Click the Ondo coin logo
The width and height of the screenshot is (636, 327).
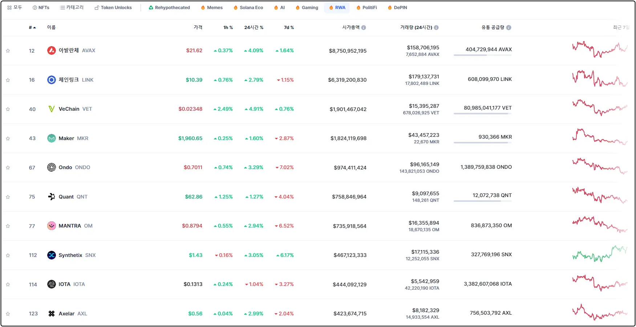click(52, 167)
